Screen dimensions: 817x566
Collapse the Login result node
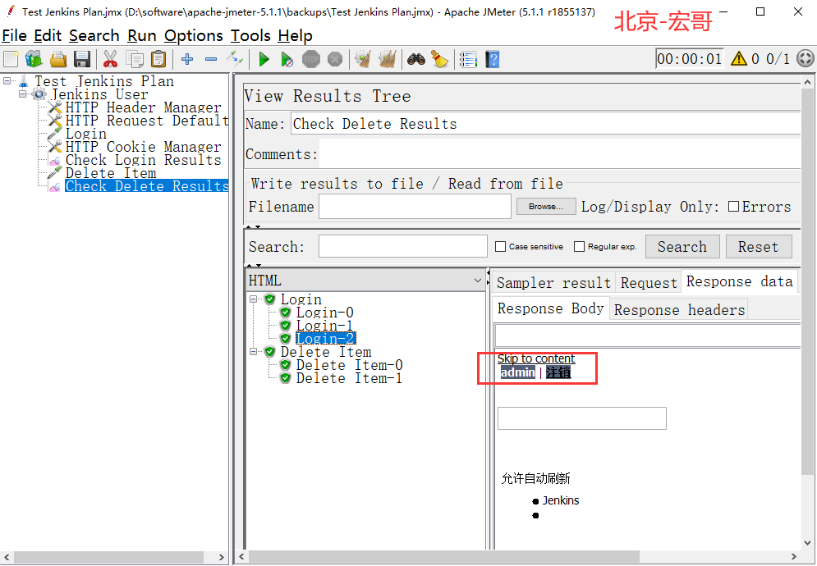253,299
